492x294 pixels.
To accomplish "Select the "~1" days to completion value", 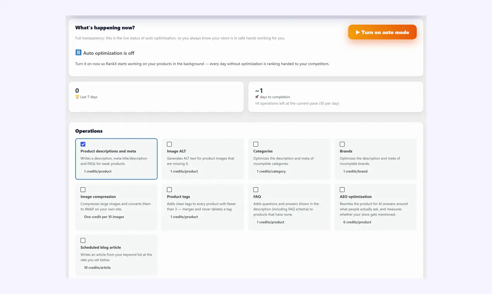I will point(259,91).
